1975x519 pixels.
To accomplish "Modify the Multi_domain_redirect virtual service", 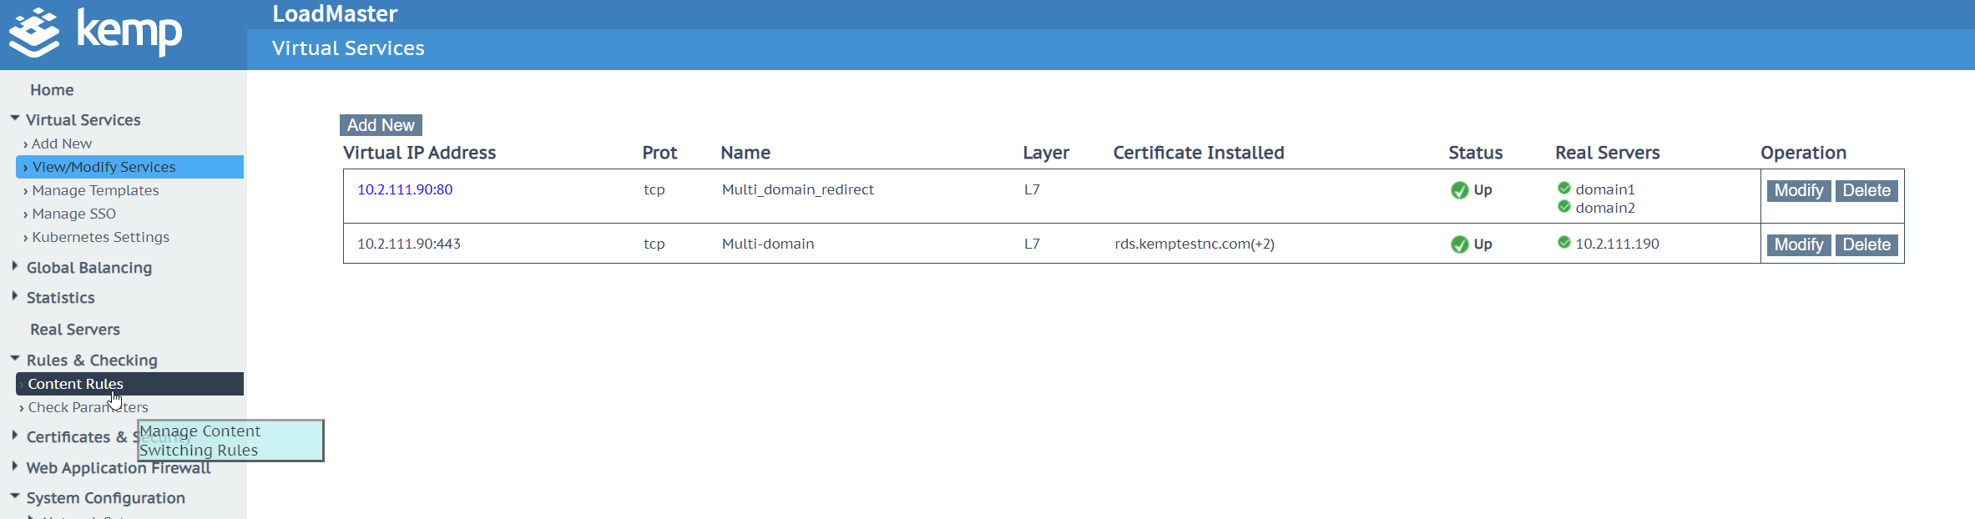I will coord(1799,190).
